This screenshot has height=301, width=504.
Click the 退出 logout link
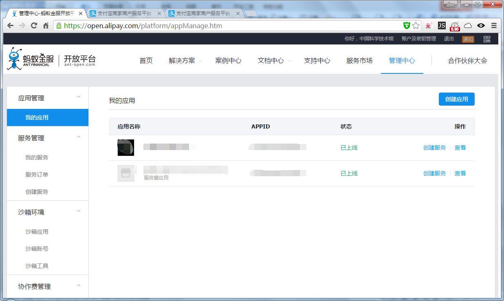pyautogui.click(x=449, y=39)
